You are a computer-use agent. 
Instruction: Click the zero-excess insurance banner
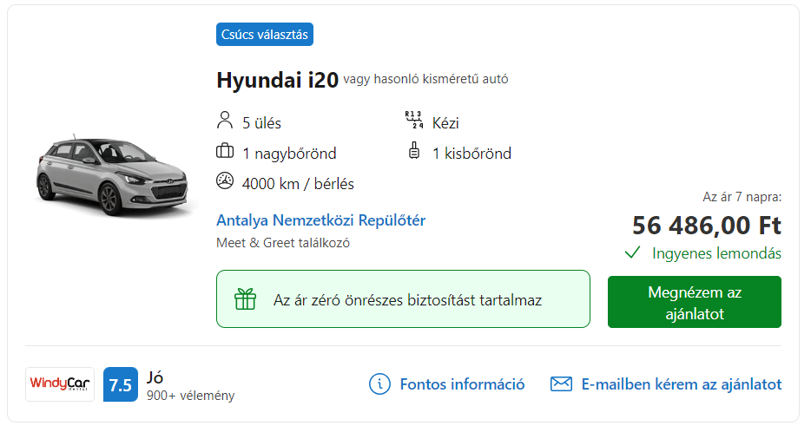[x=403, y=298]
